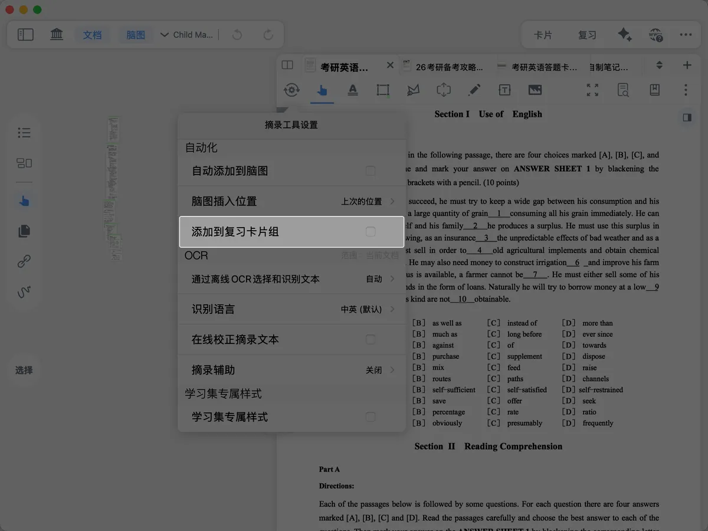Image resolution: width=708 pixels, height=531 pixels.
Task: Select the freehand squiggle tool in sidebar
Action: [x=24, y=291]
